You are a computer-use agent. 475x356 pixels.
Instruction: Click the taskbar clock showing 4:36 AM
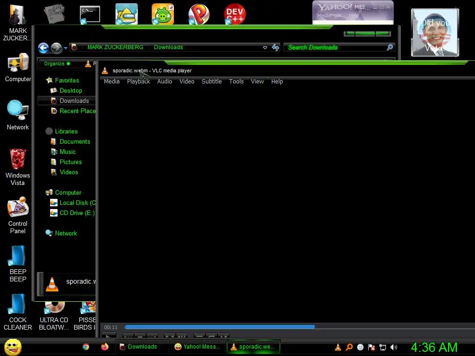point(434,347)
